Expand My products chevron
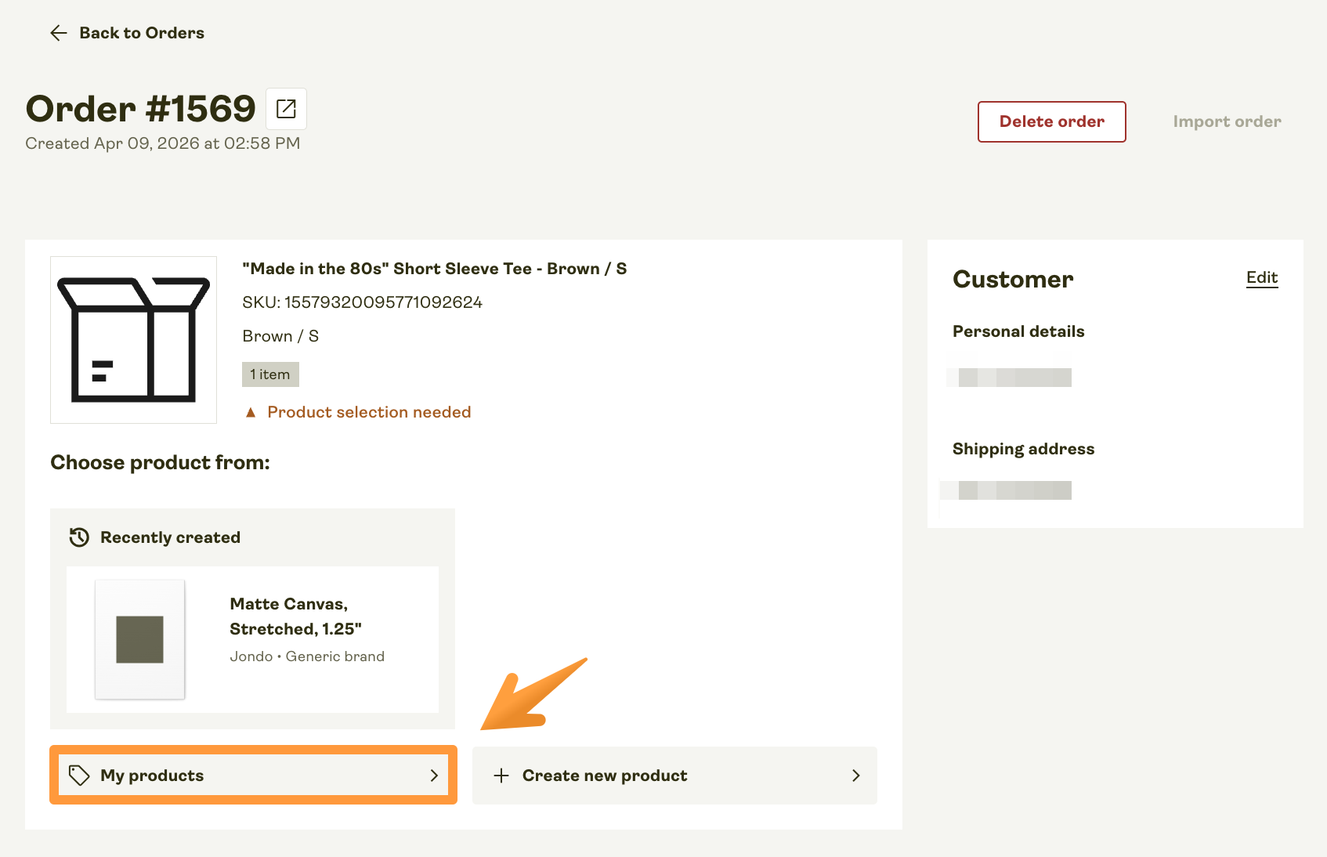1327x857 pixels. [434, 776]
